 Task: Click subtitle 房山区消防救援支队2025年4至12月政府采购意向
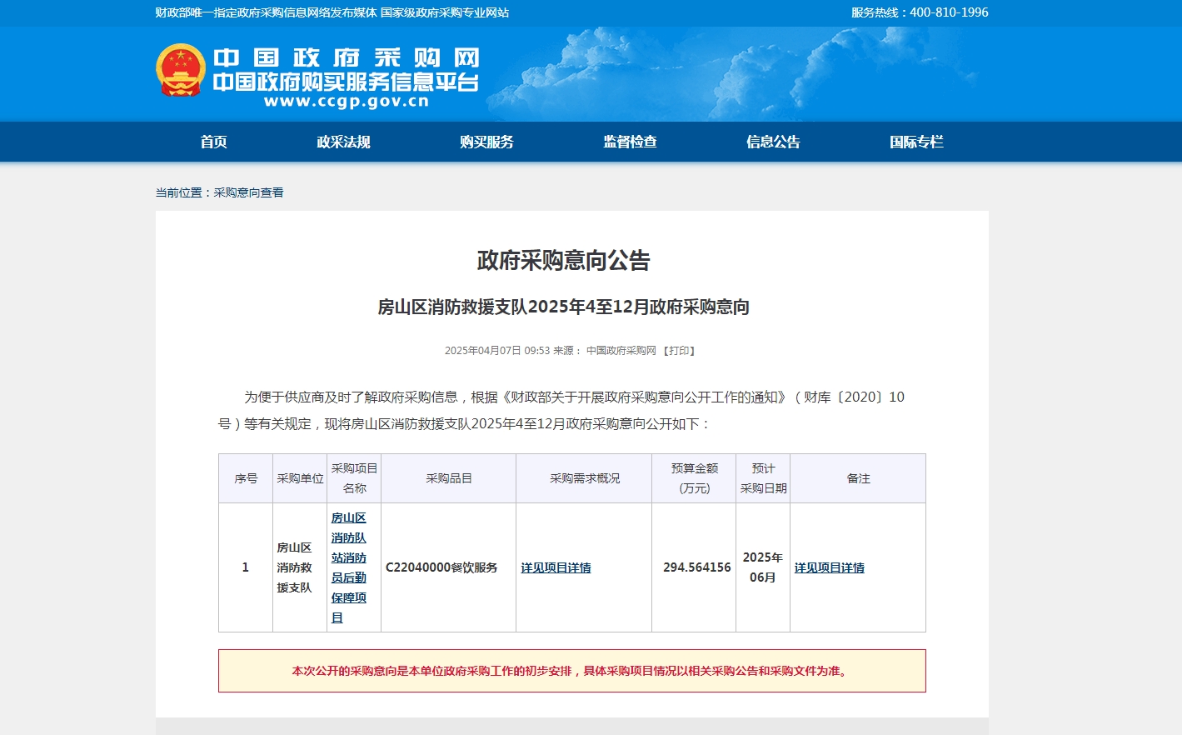click(563, 307)
